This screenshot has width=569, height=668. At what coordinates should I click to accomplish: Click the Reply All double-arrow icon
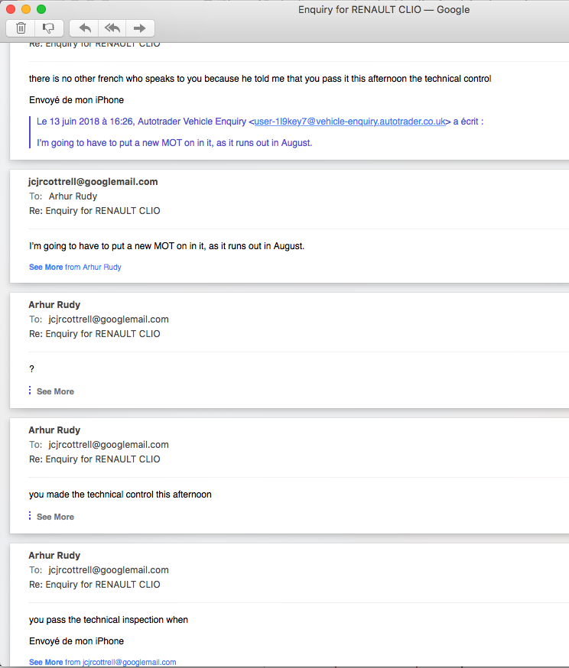[x=112, y=28]
